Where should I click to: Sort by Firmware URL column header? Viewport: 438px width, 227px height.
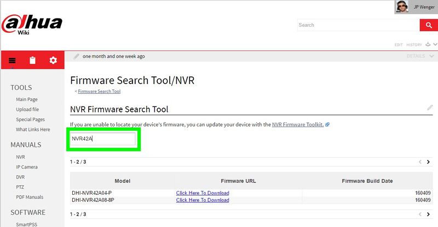click(x=238, y=181)
